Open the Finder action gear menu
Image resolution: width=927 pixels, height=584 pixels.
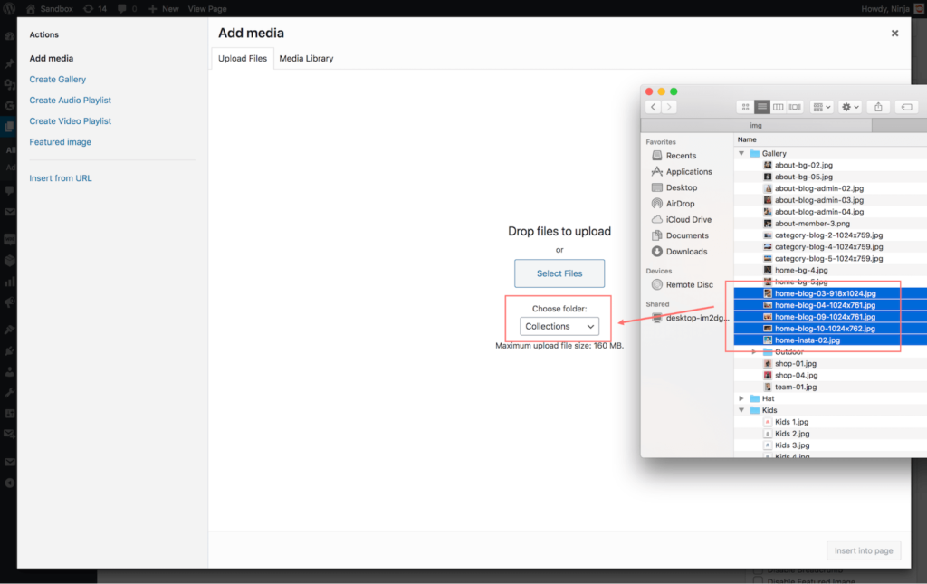click(x=848, y=106)
